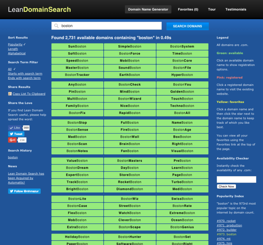This screenshot has height=245, width=263.
Task: Select the BostonSystem domain
Action: point(182,46)
